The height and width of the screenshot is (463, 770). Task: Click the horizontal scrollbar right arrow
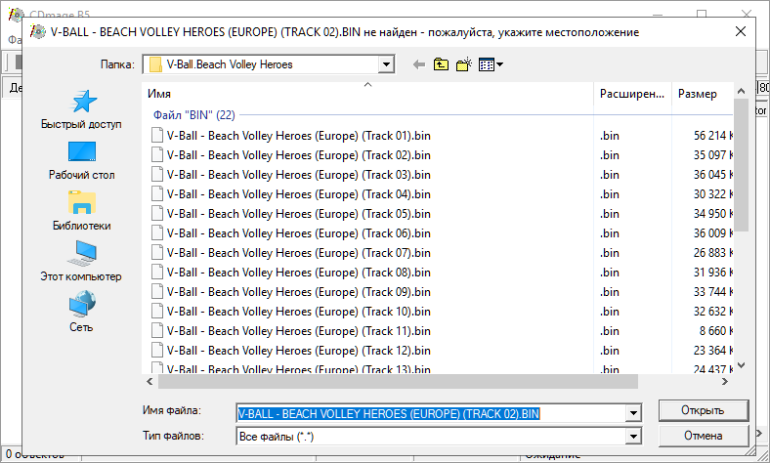click(x=725, y=382)
